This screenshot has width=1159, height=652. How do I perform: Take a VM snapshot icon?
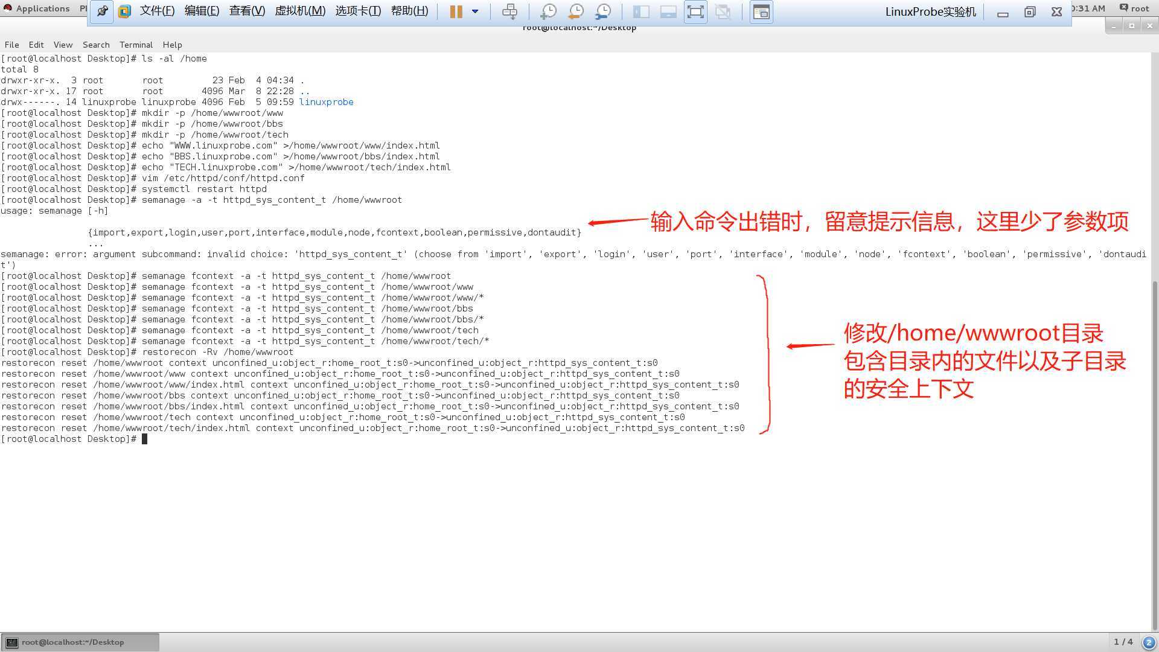[x=548, y=11]
